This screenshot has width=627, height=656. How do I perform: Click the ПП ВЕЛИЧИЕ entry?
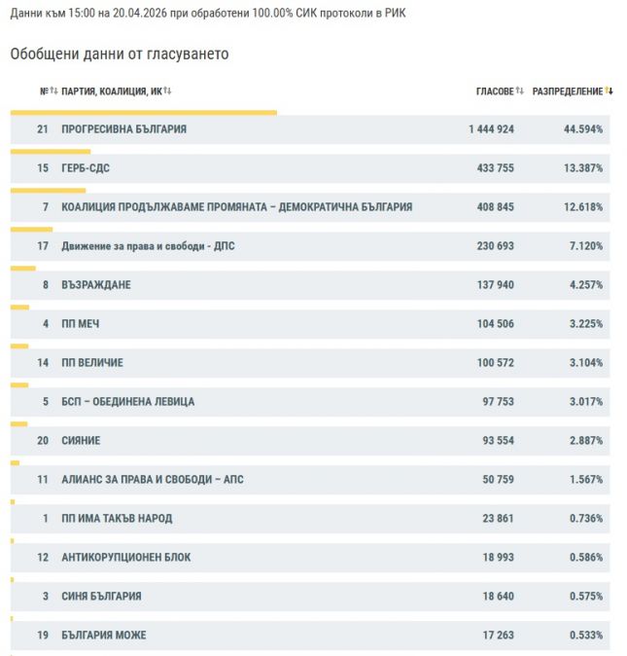pos(91,363)
